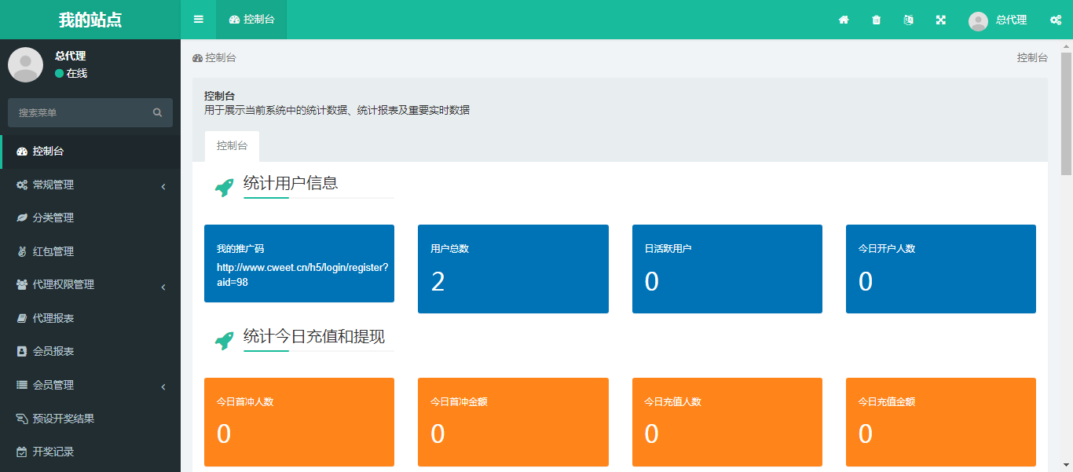Viewport: 1073px width, 472px height.
Task: Expand the 代理权限管理 submenu
Action: [90, 284]
